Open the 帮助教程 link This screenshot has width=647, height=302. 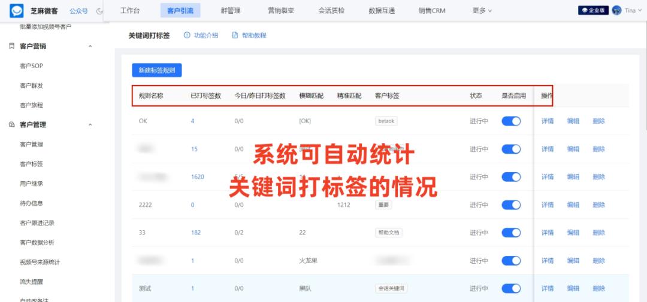(x=254, y=35)
